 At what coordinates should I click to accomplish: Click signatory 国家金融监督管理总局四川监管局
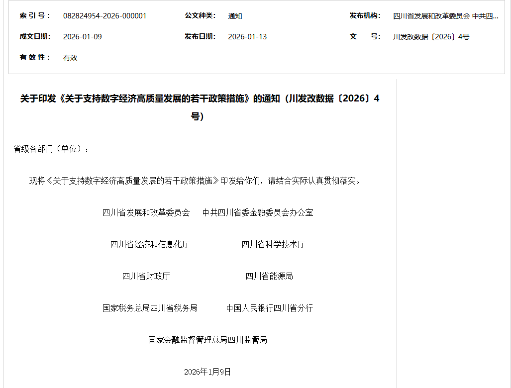click(207, 340)
